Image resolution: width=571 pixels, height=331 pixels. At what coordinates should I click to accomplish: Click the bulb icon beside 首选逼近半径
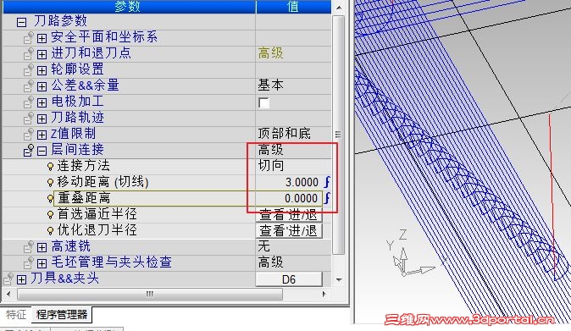tap(51, 215)
